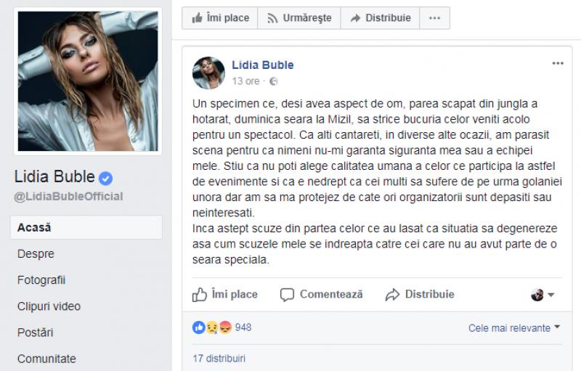The height and width of the screenshot is (371, 581).
Task: Open the Fotografii section in the sidebar
Action: pos(41,280)
